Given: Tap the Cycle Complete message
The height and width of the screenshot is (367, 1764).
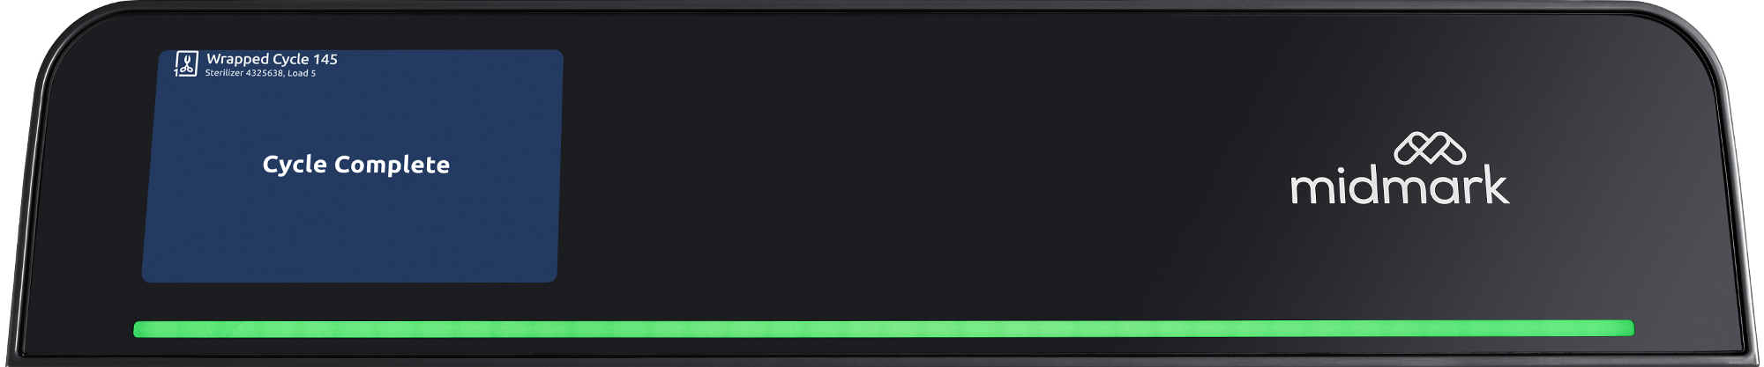Looking at the screenshot, I should pyautogui.click(x=356, y=165).
